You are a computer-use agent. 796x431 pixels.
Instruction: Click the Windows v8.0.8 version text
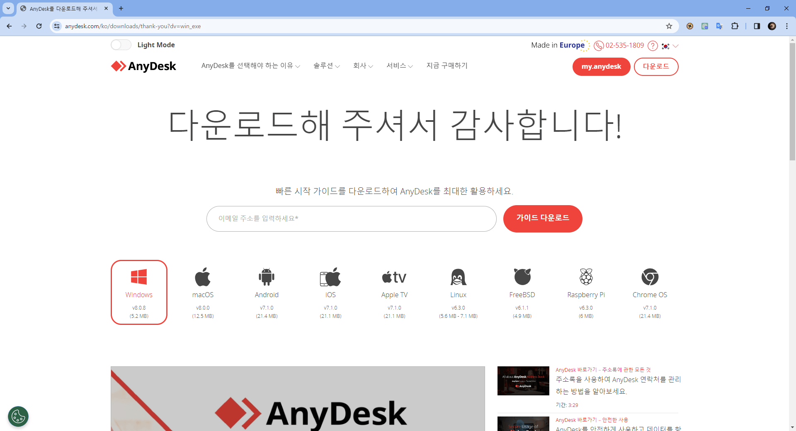(139, 308)
